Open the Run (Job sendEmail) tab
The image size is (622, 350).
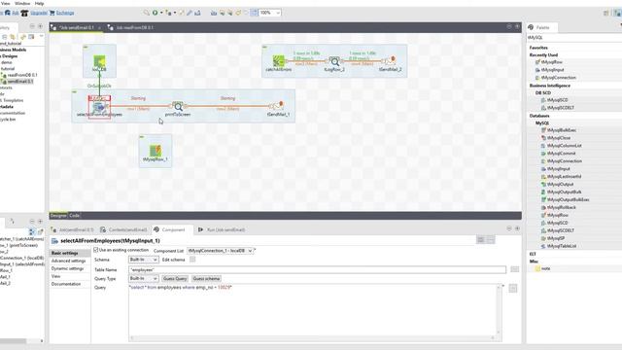(222, 229)
